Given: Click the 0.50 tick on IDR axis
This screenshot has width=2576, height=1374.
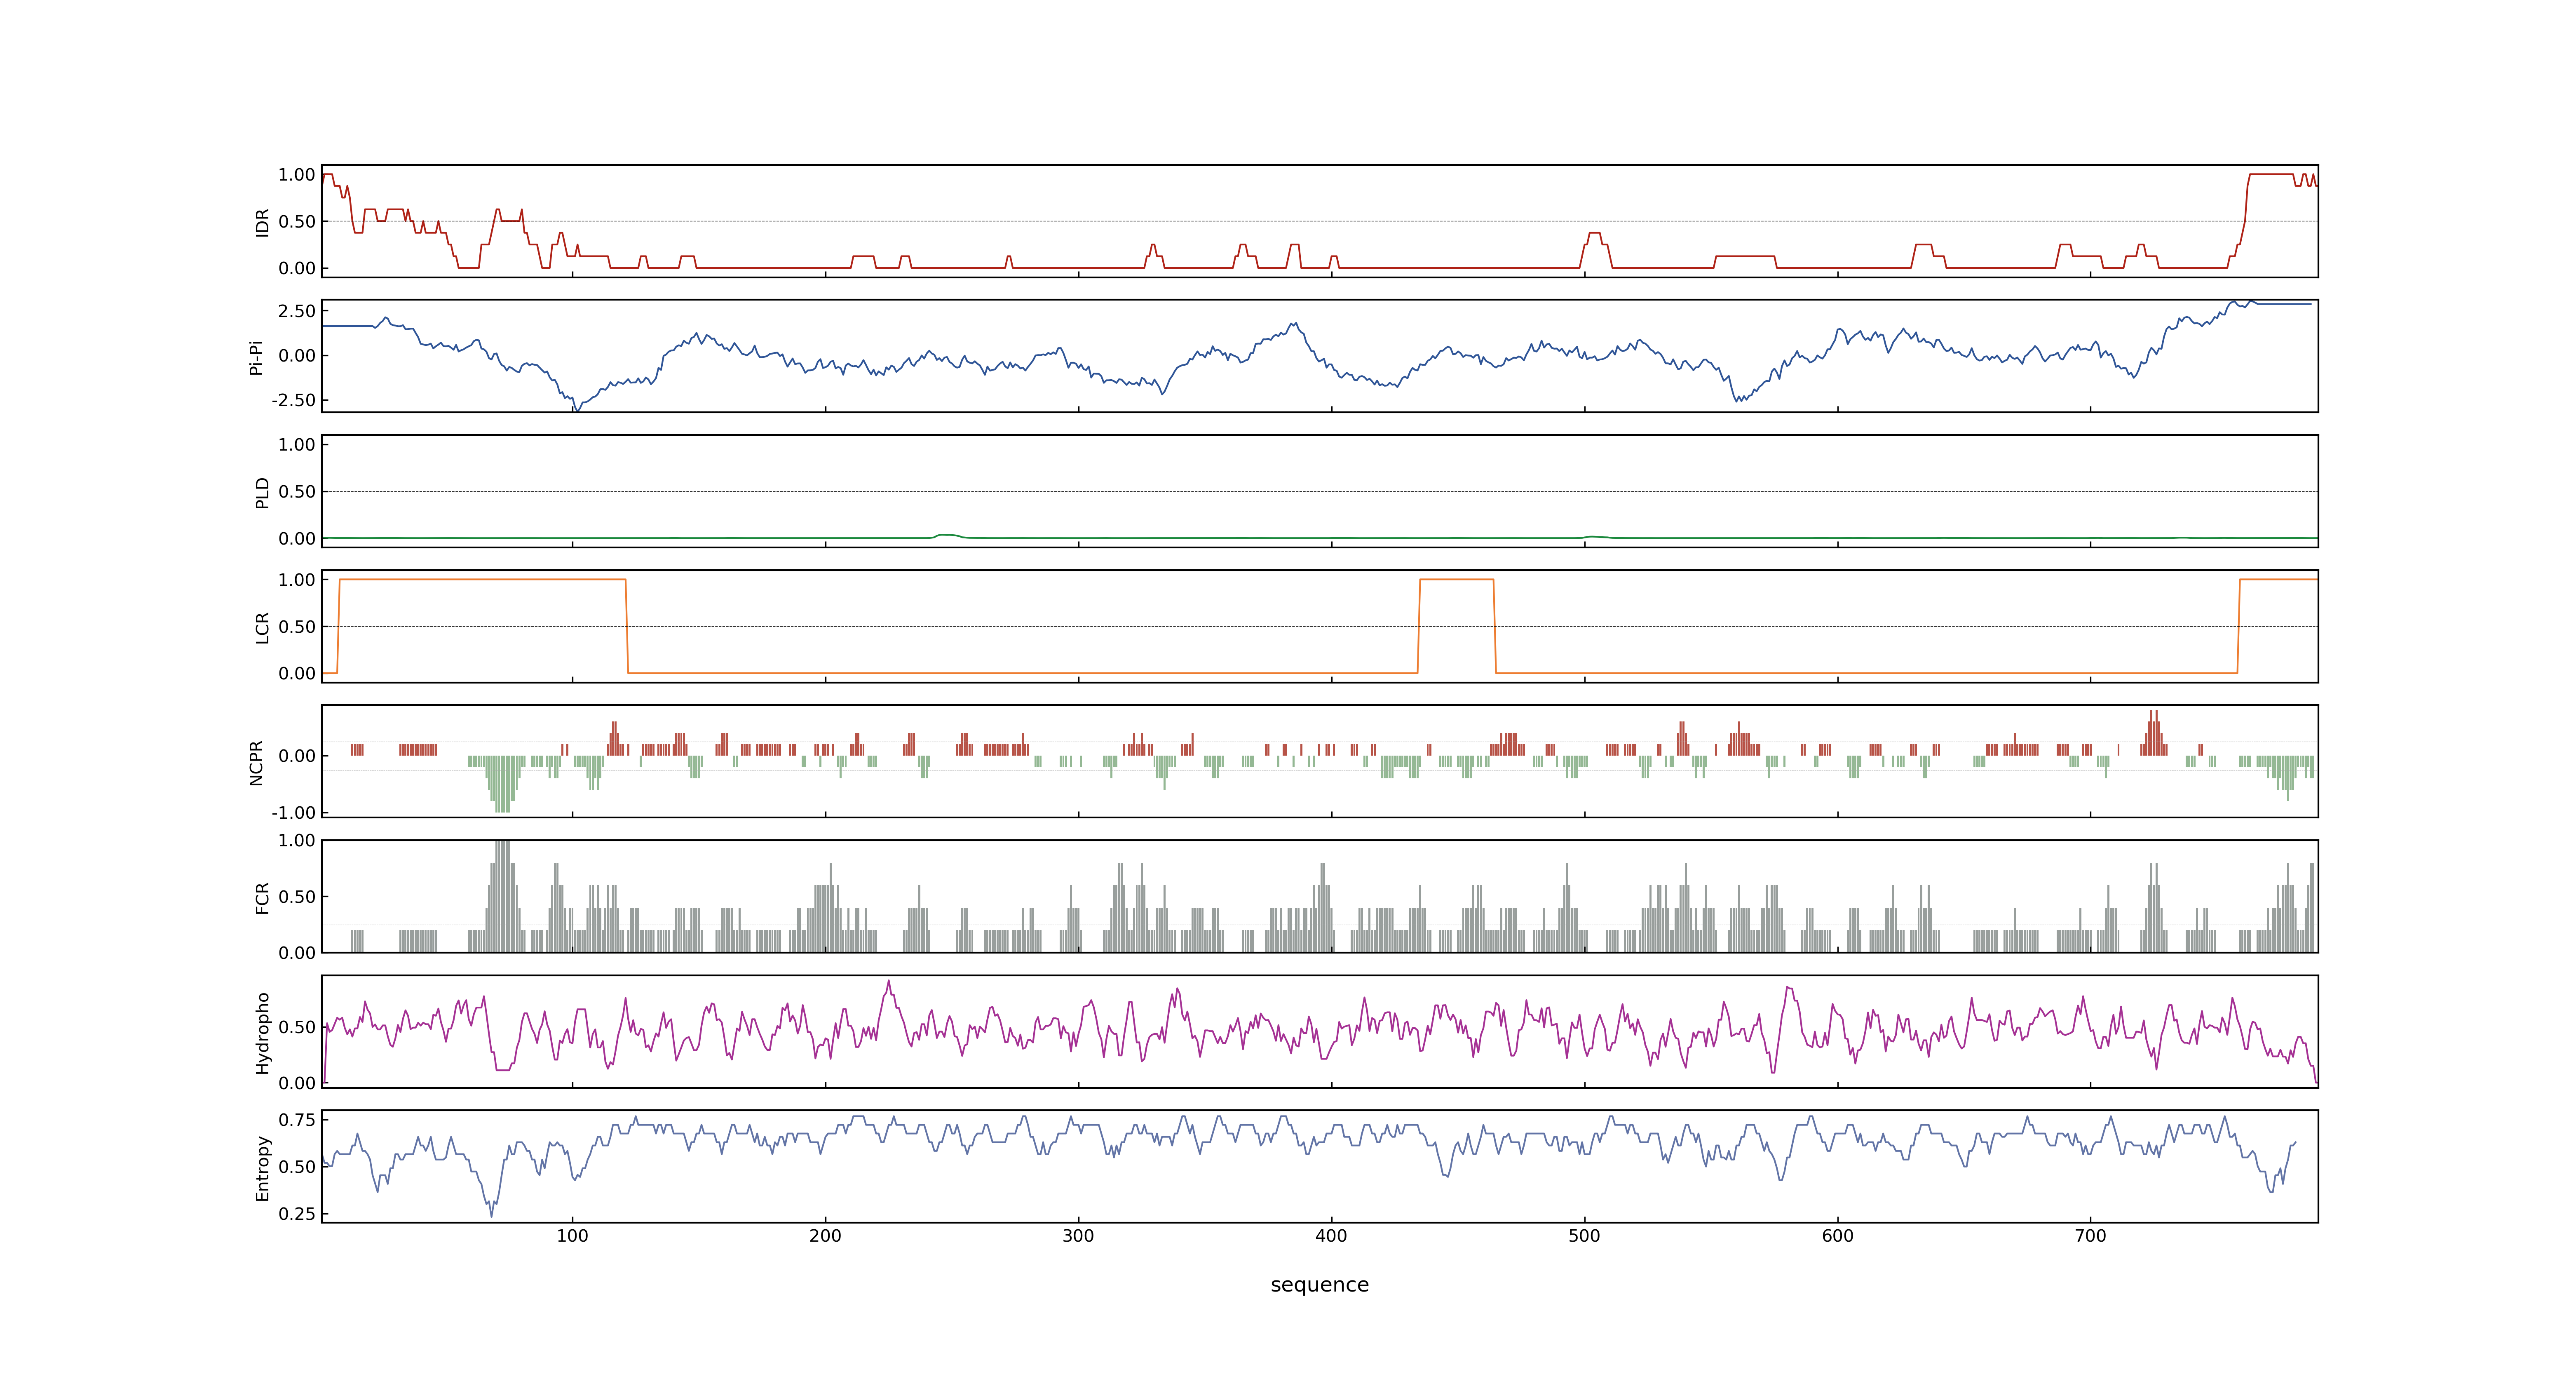Looking at the screenshot, I should 297,222.
